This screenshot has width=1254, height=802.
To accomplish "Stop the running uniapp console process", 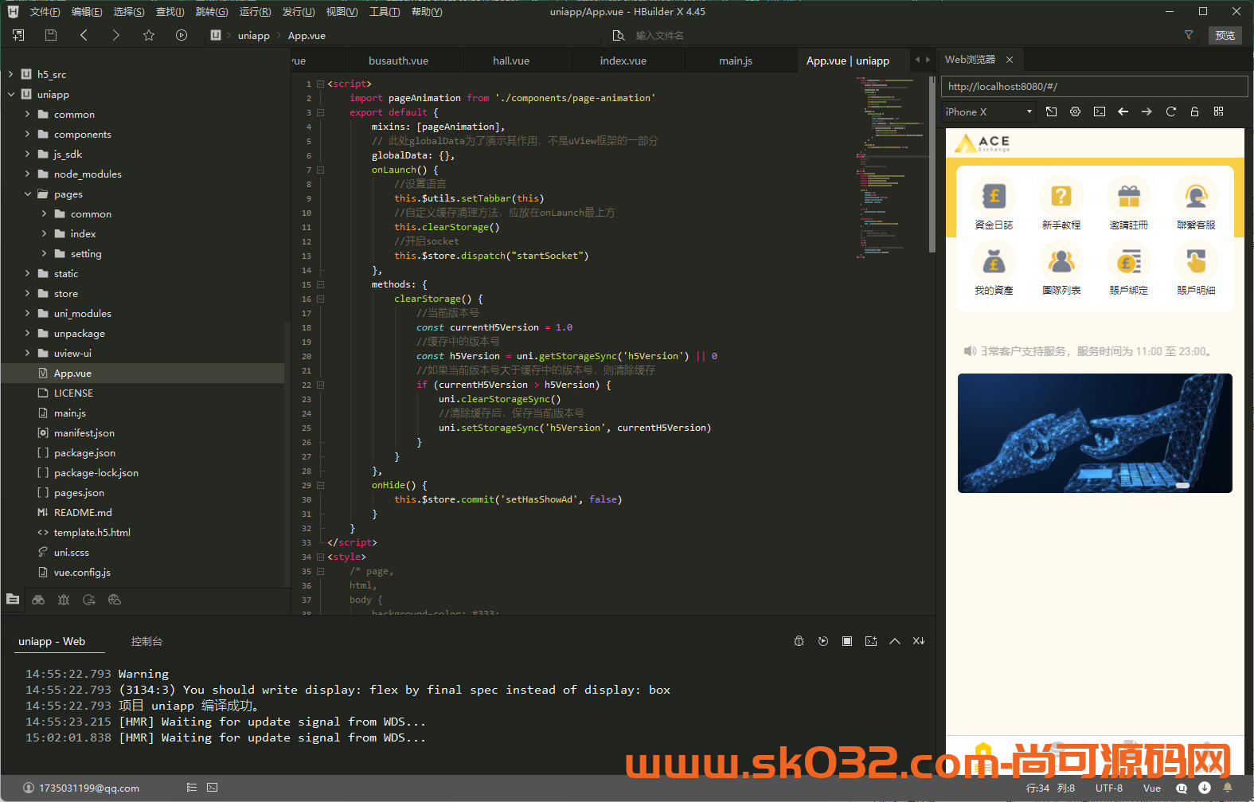I will pos(847,641).
